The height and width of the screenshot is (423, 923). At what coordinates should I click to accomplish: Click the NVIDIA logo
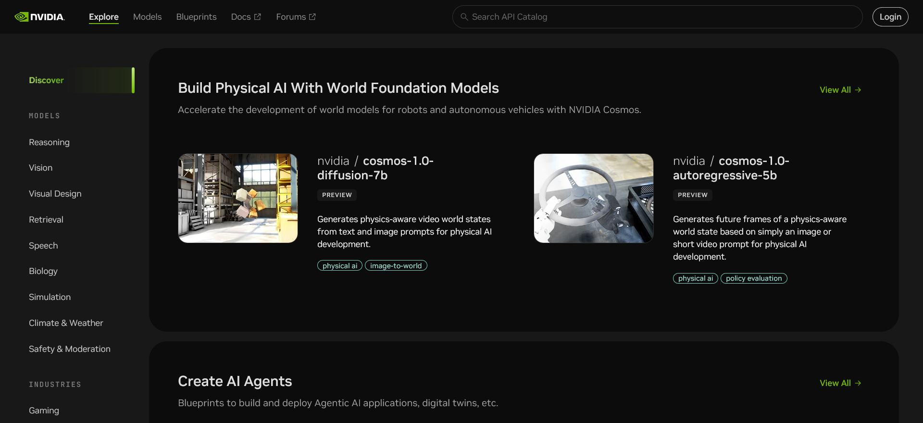click(x=39, y=17)
